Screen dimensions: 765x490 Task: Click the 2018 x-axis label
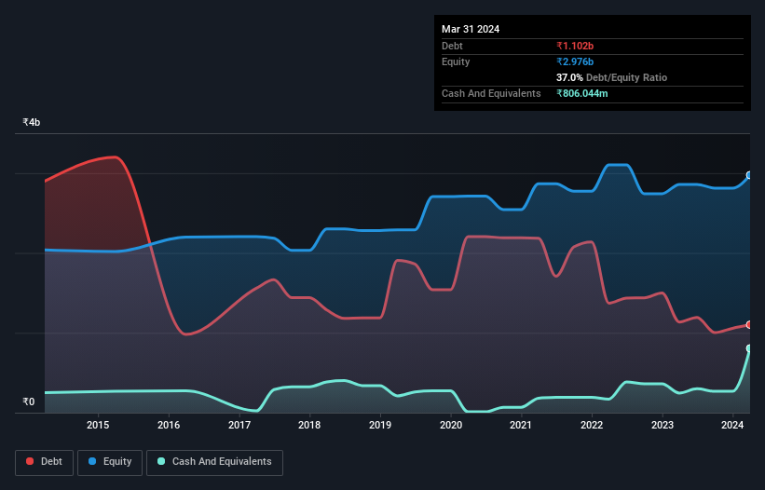[309, 425]
